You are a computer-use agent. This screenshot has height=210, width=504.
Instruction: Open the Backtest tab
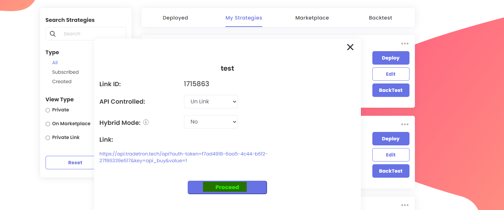click(380, 17)
